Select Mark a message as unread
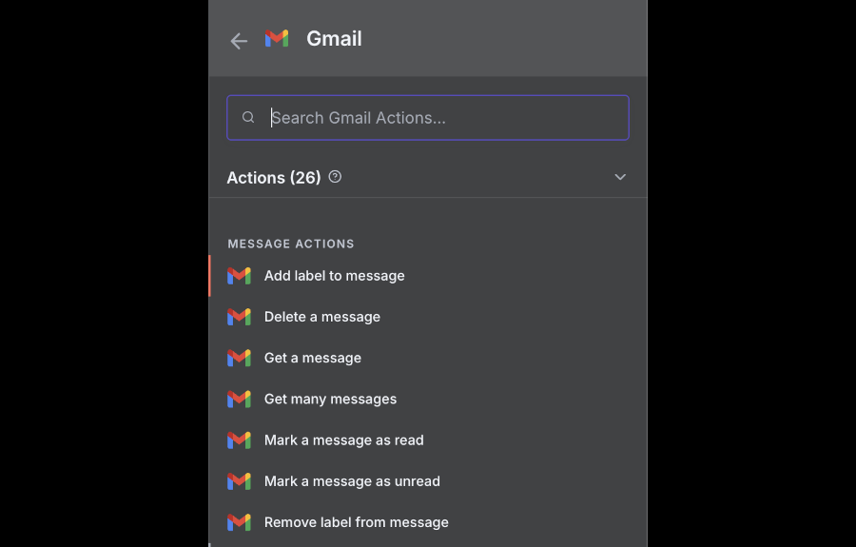The height and width of the screenshot is (547, 856). 428,481
